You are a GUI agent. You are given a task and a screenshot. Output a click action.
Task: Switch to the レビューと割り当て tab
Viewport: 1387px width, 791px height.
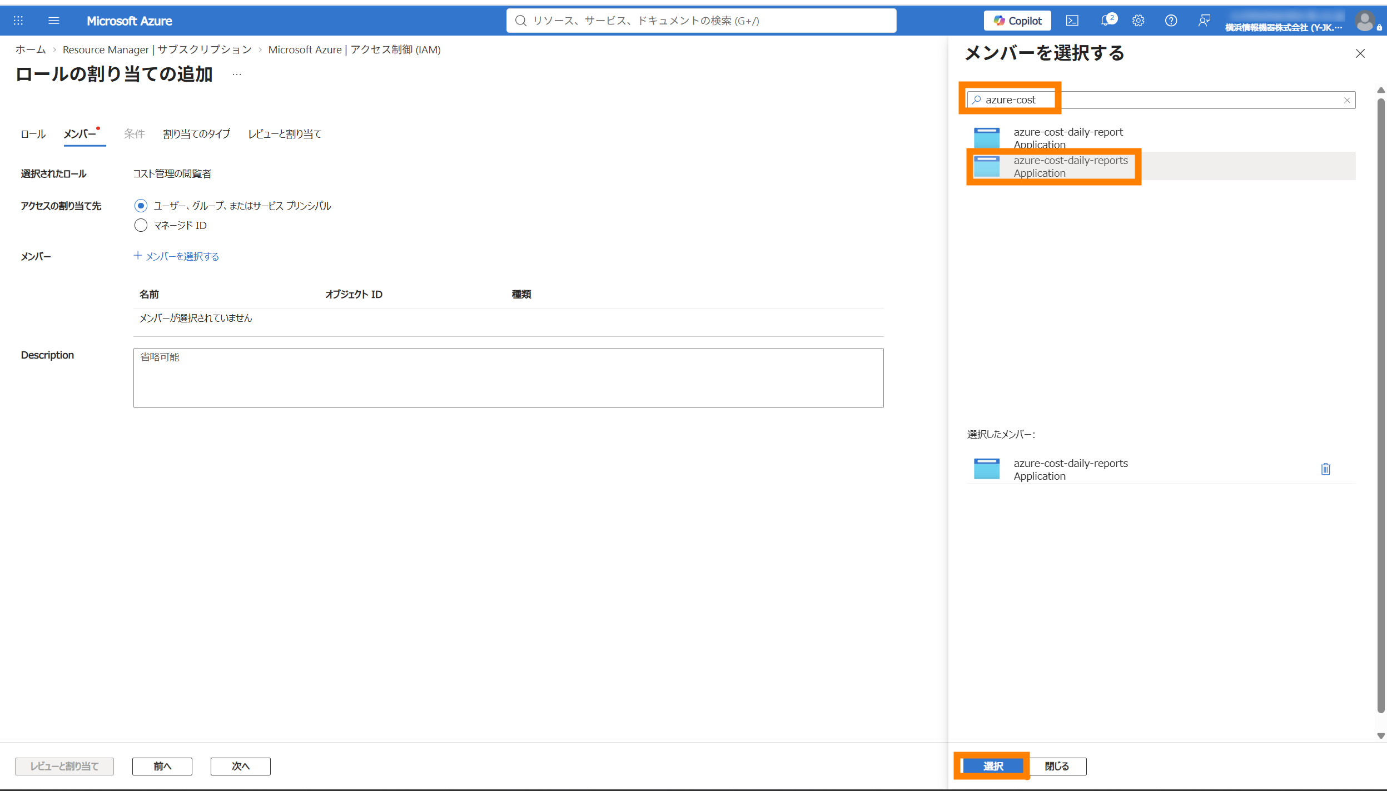(285, 134)
